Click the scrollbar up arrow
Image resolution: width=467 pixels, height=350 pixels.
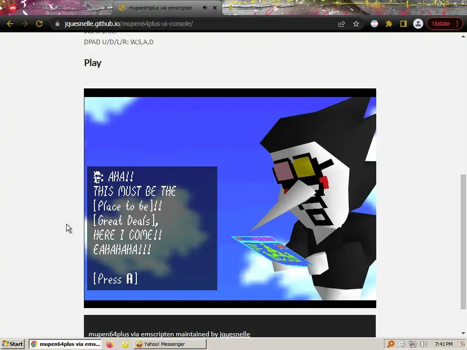[x=463, y=36]
